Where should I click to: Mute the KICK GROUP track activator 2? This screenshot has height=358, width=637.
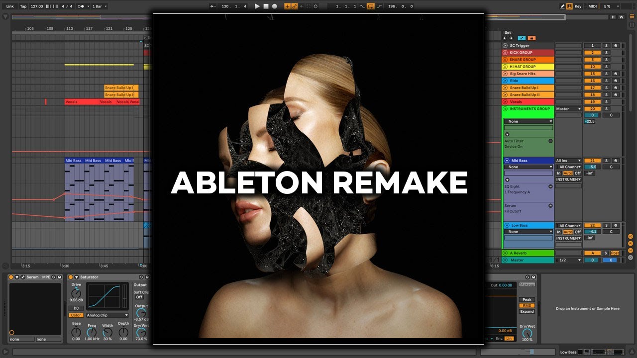click(x=592, y=53)
